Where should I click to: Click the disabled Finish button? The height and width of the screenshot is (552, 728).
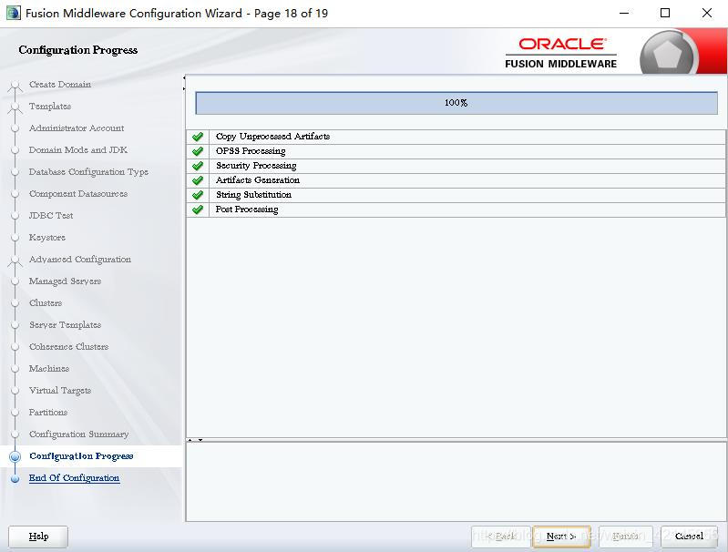pyautogui.click(x=625, y=537)
